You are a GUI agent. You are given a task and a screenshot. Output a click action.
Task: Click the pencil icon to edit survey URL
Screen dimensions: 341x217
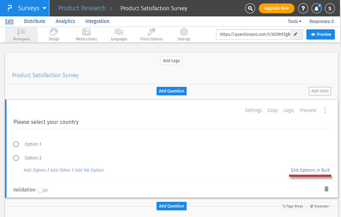[x=296, y=34]
